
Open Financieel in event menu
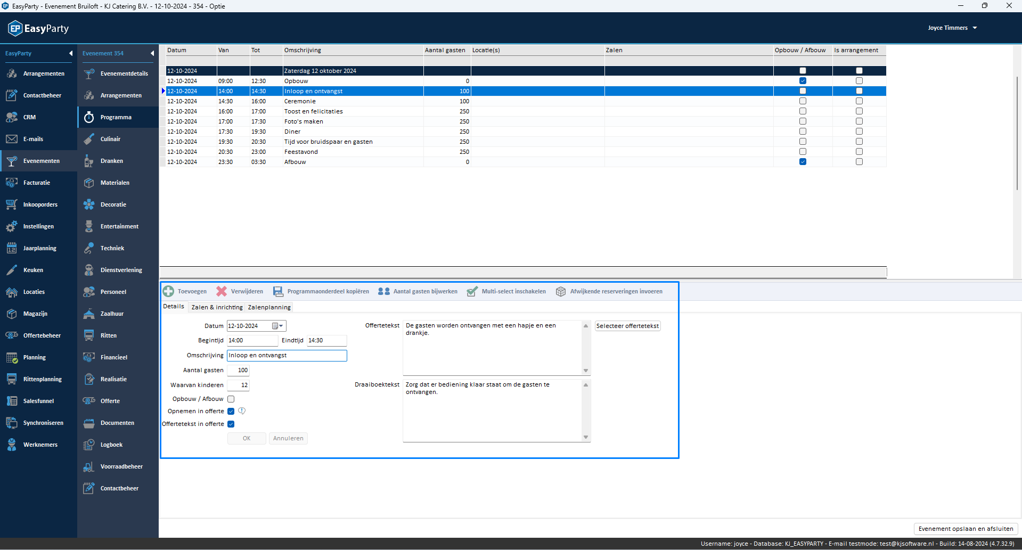(x=118, y=357)
